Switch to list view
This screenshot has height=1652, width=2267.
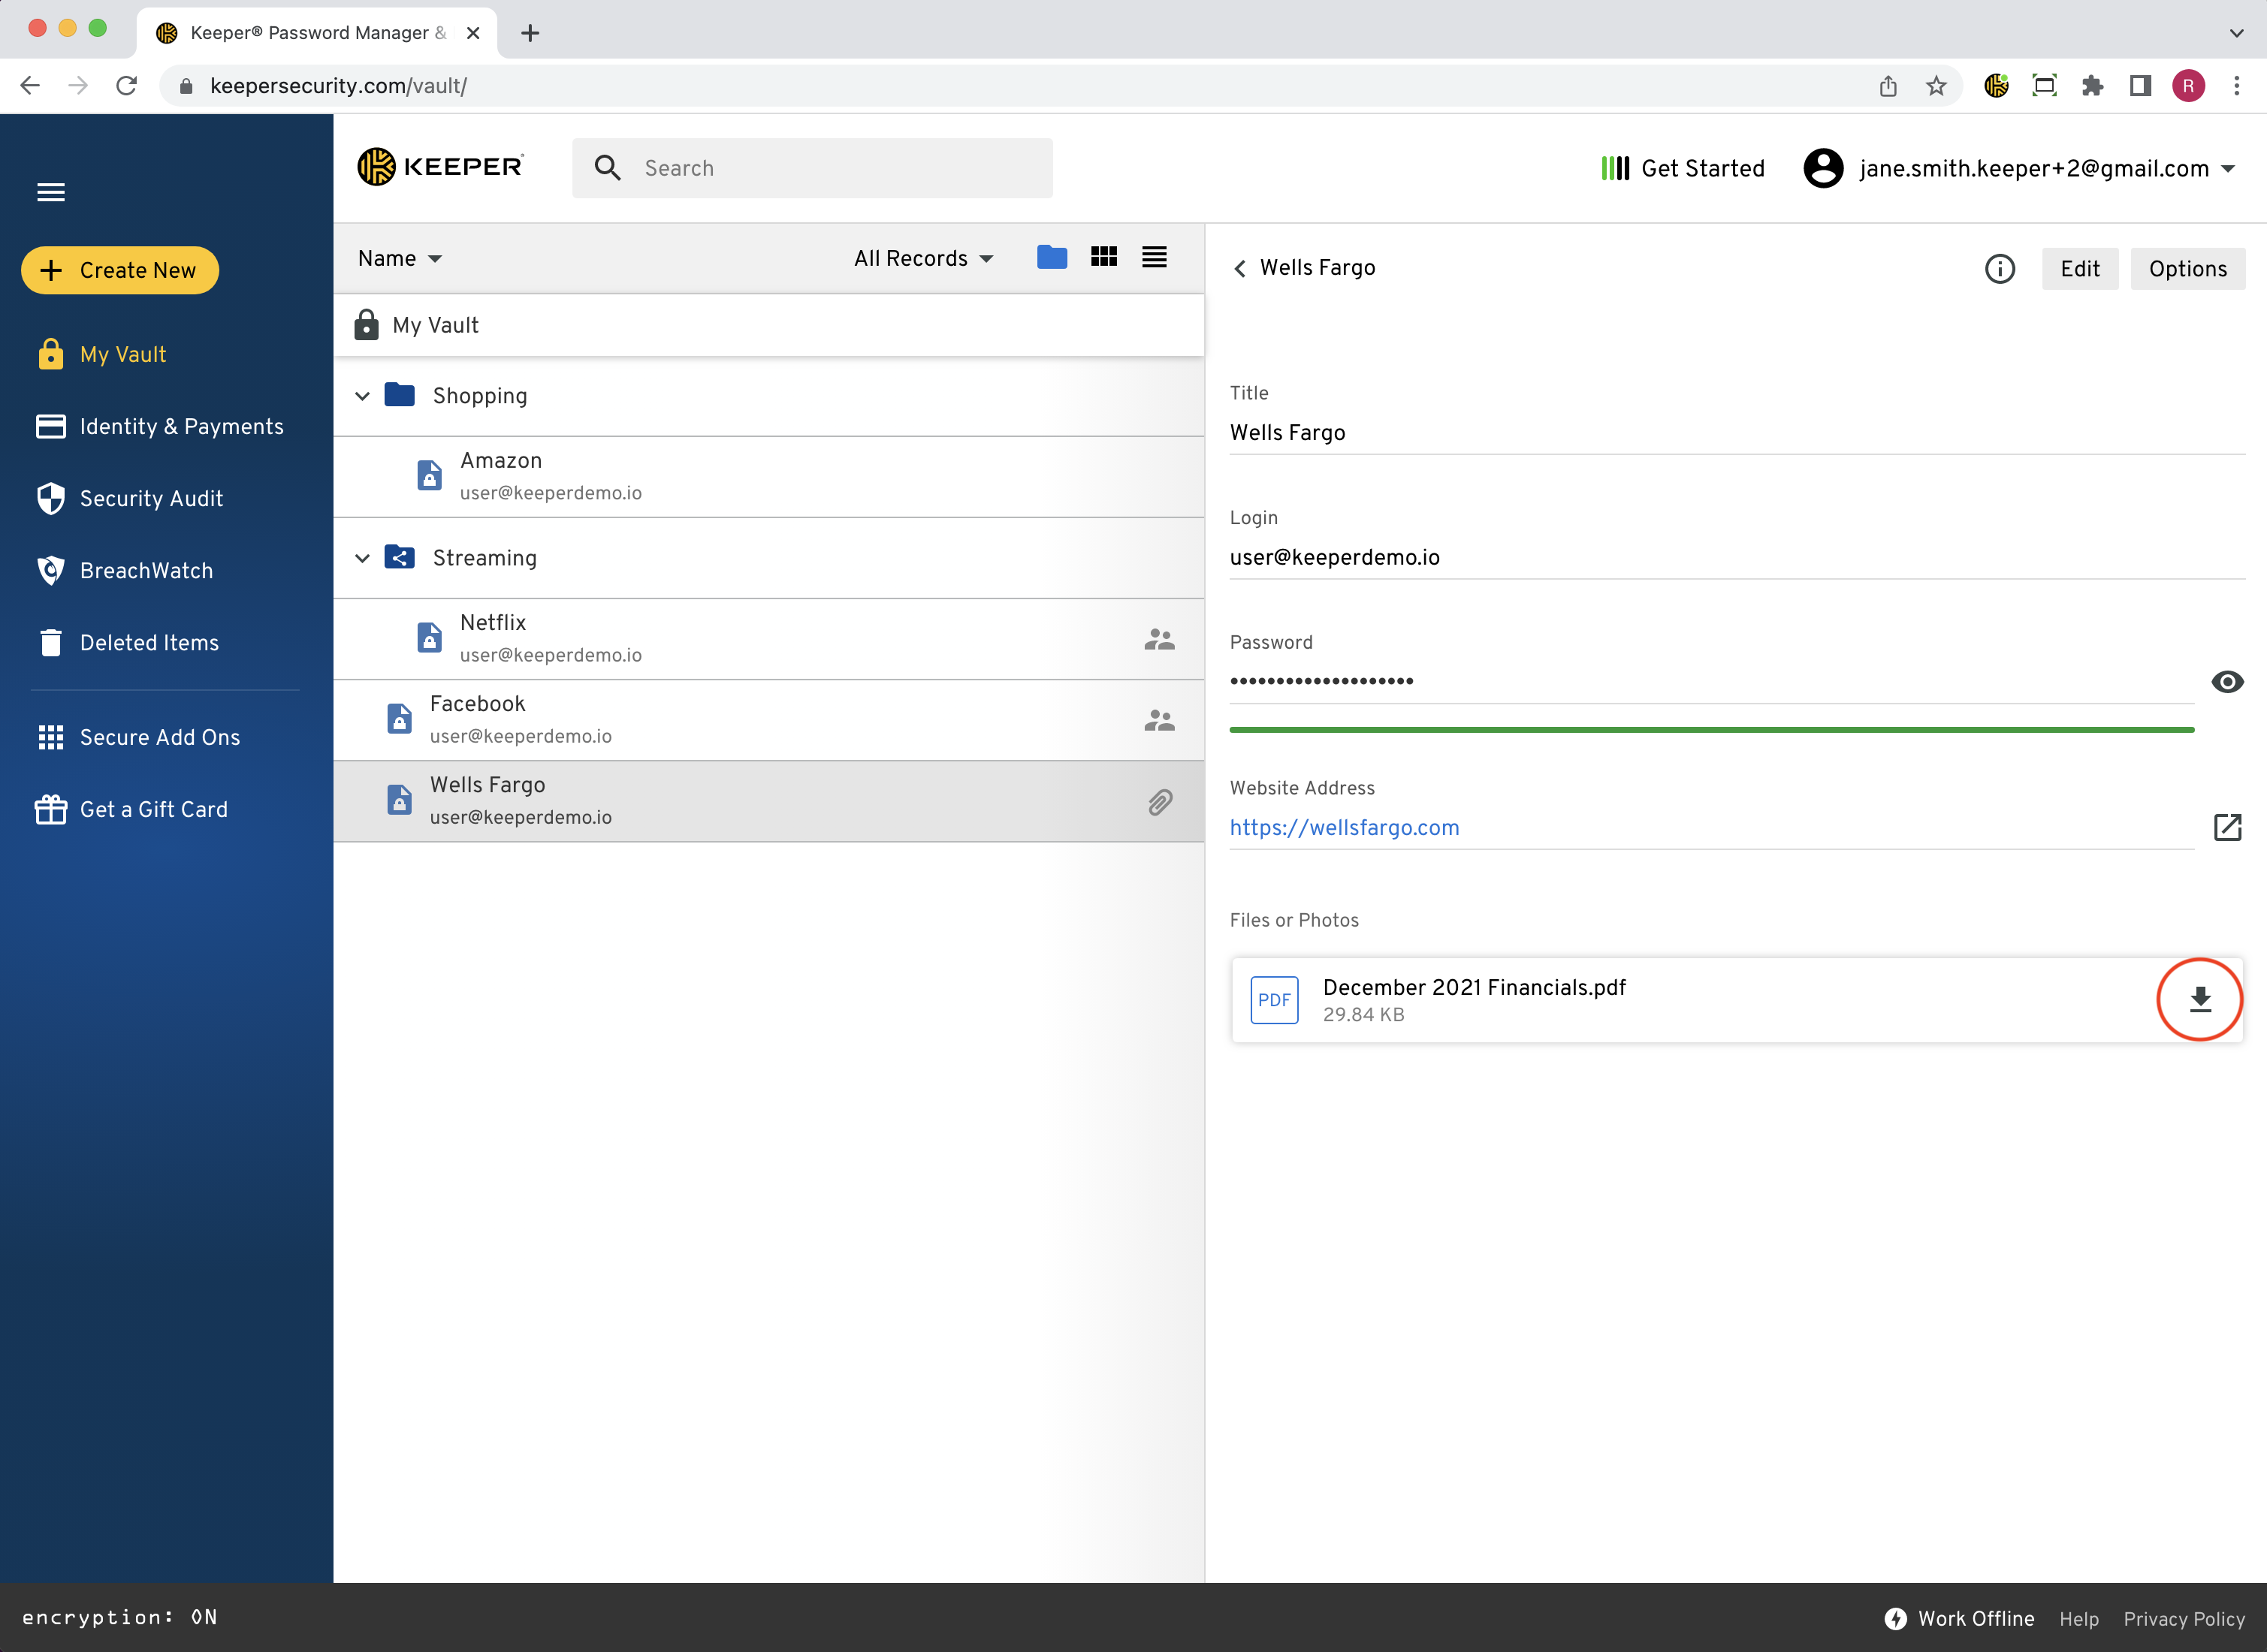(1155, 257)
